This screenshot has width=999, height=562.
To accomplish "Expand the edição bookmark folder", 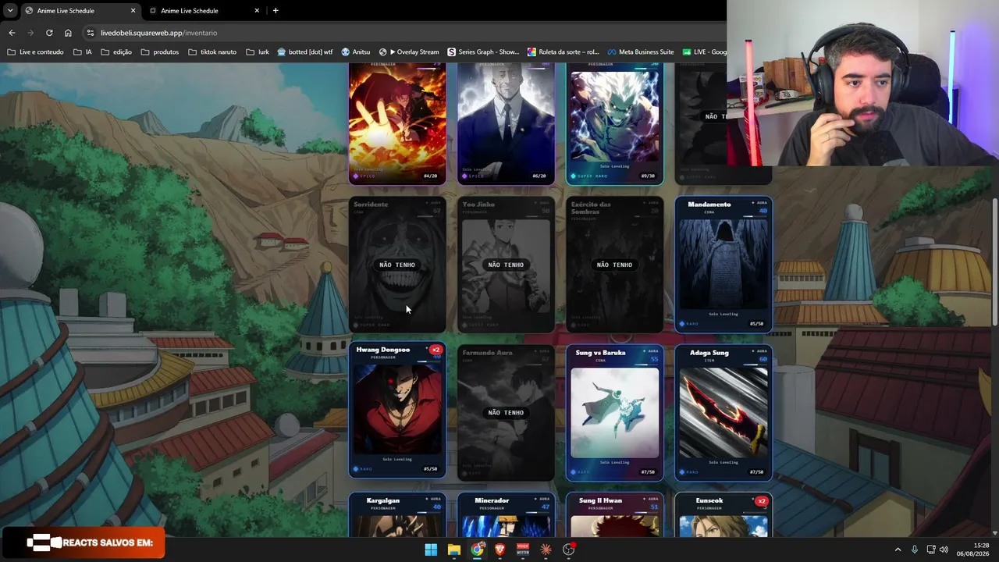I will click(x=116, y=52).
